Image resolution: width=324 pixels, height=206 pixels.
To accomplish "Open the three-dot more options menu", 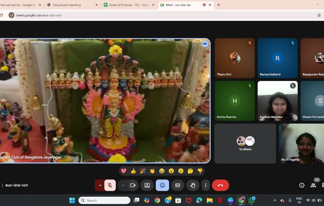I will 205,185.
